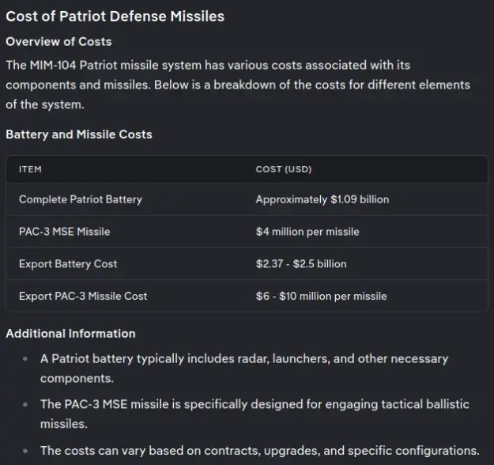
Task: Click the $6 - $10 million per missile cell
Action: coord(322,296)
